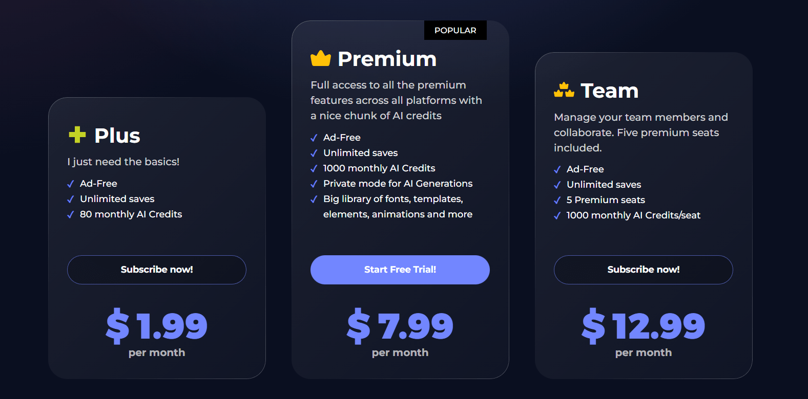Image resolution: width=808 pixels, height=399 pixels.
Task: Click the $1.99 per month price
Action: (157, 326)
